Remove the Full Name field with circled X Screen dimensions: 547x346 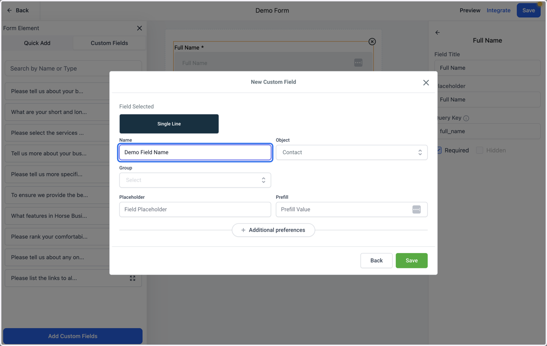[x=372, y=41]
